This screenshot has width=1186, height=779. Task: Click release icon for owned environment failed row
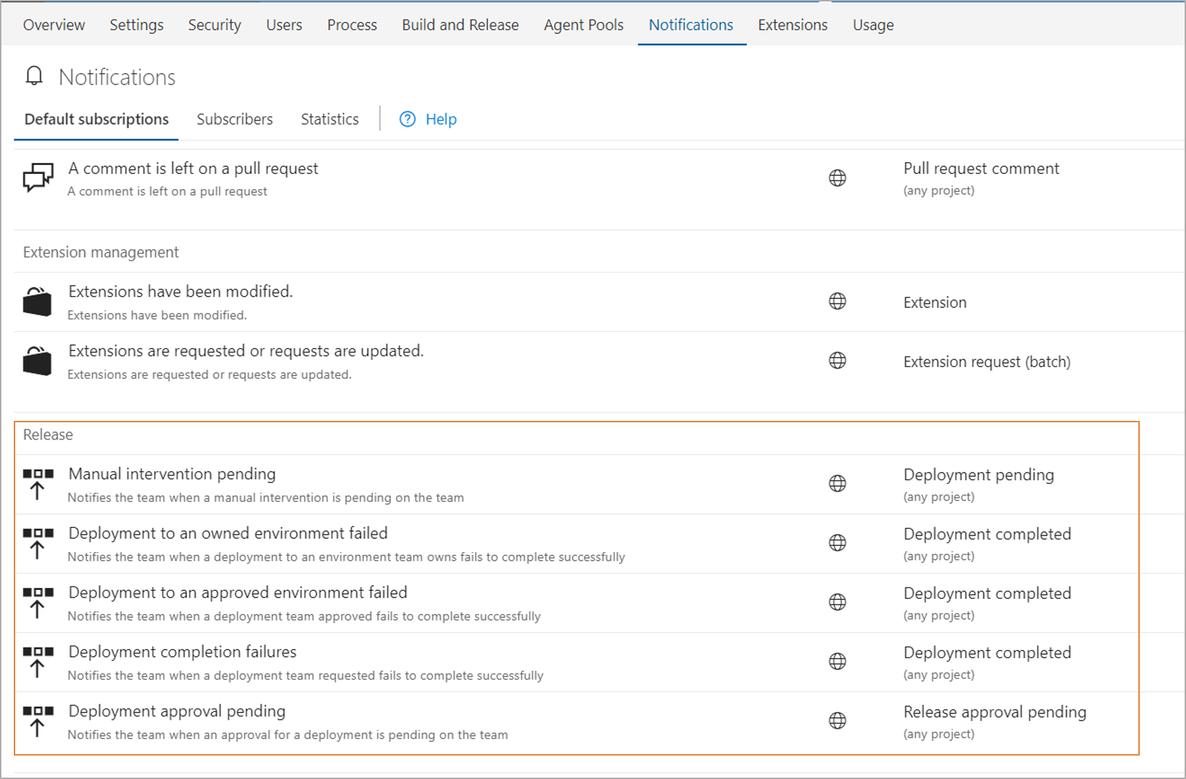(x=38, y=543)
